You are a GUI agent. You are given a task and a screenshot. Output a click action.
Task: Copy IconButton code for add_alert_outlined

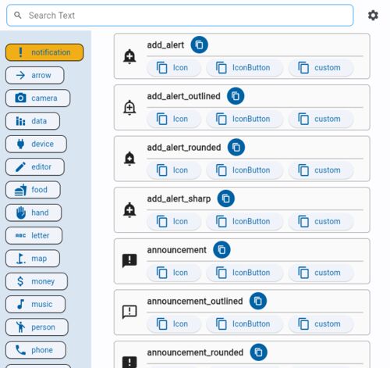(x=244, y=119)
